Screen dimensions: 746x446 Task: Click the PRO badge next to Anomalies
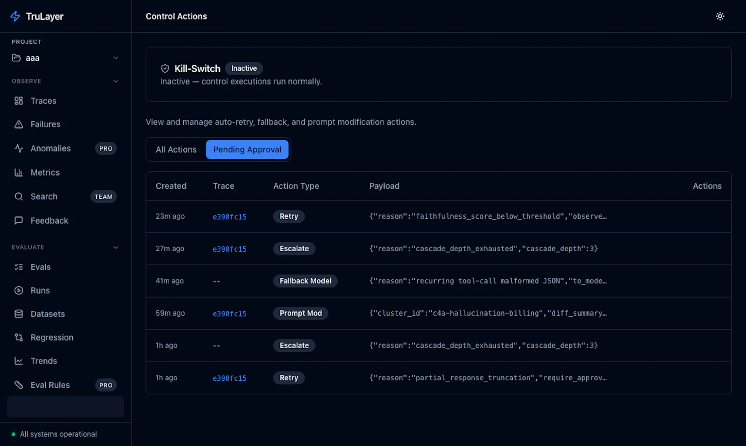(x=106, y=149)
